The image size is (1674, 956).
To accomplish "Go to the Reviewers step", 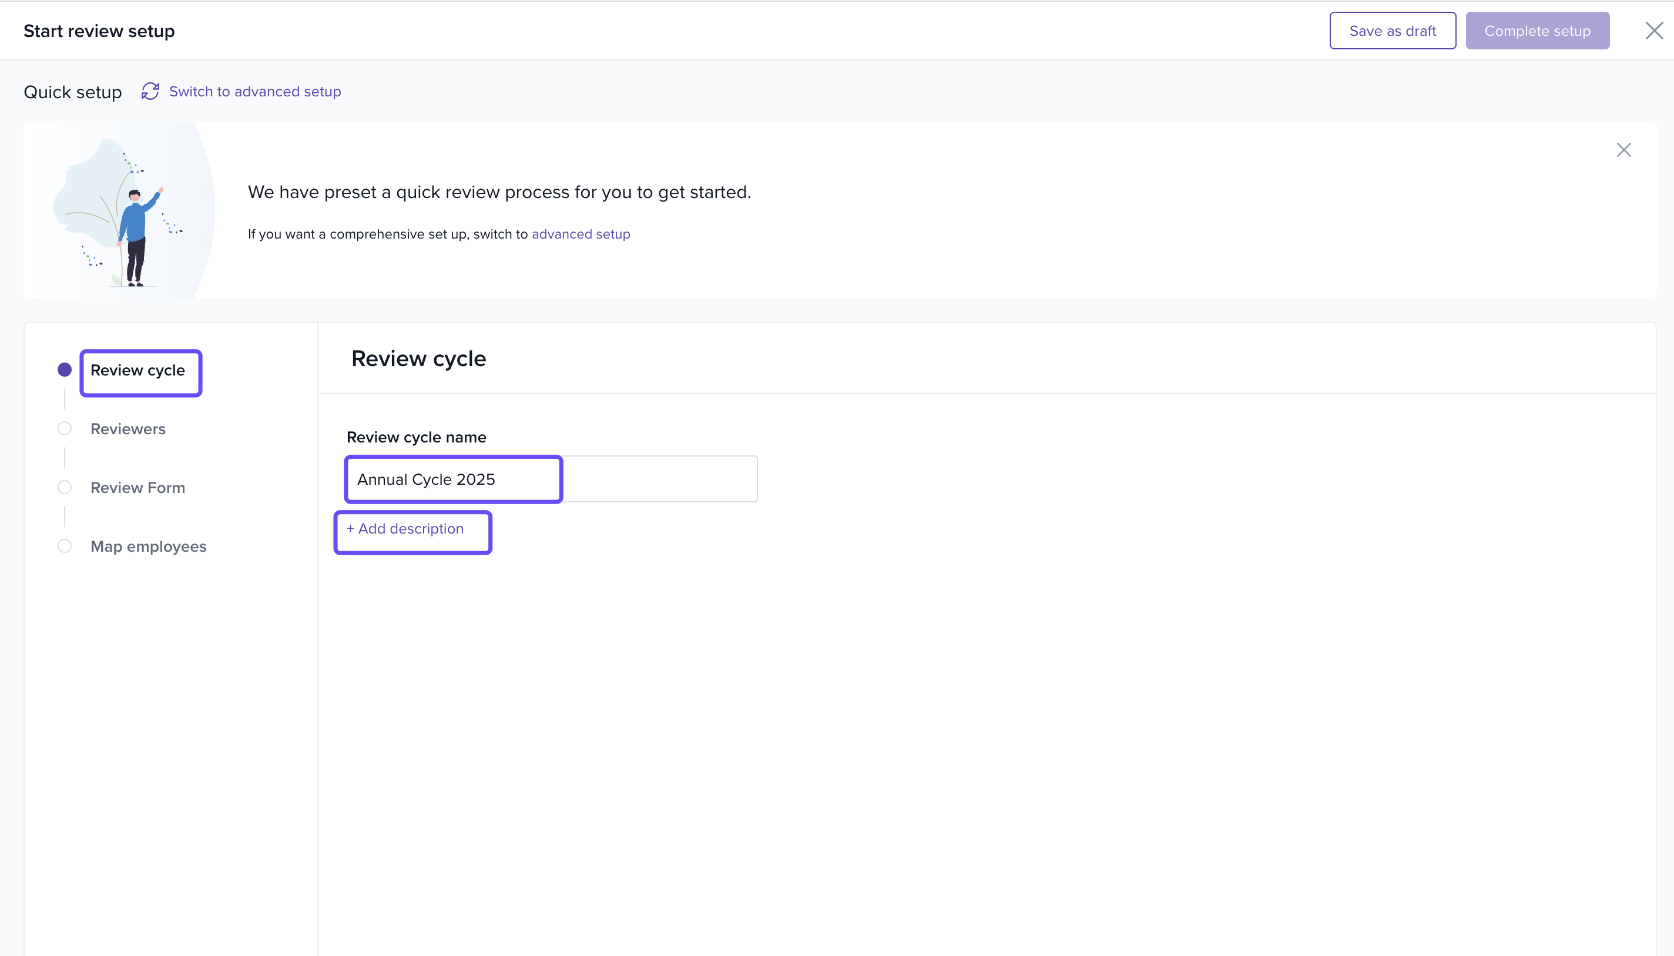I will click(128, 429).
